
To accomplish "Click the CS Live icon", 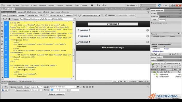I will [159, 5].
